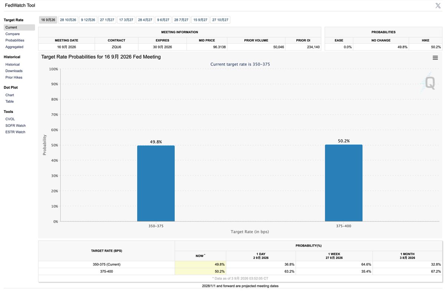This screenshot has height=291, width=445.
Task: Select the 16 9月26 meeting tab
Action: point(48,20)
